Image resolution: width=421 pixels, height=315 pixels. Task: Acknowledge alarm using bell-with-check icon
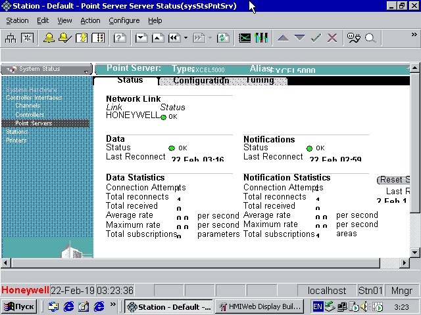coord(65,38)
